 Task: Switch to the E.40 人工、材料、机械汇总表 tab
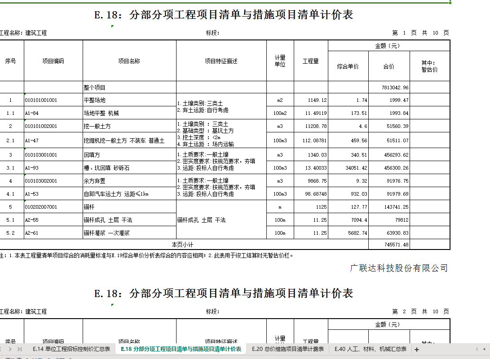pos(371,349)
